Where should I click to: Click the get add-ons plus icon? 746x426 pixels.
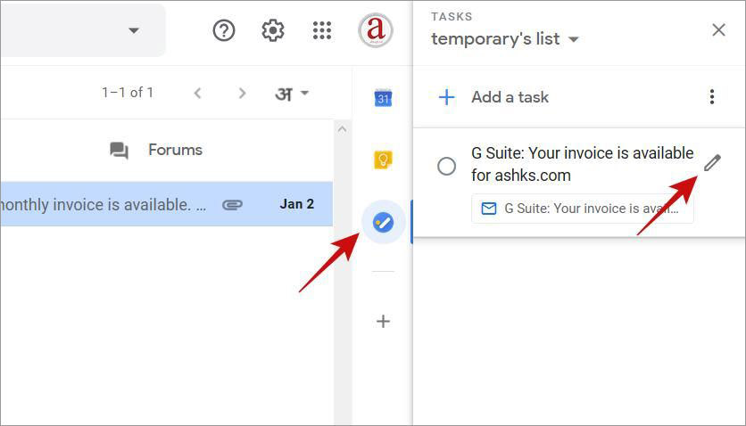click(x=383, y=322)
